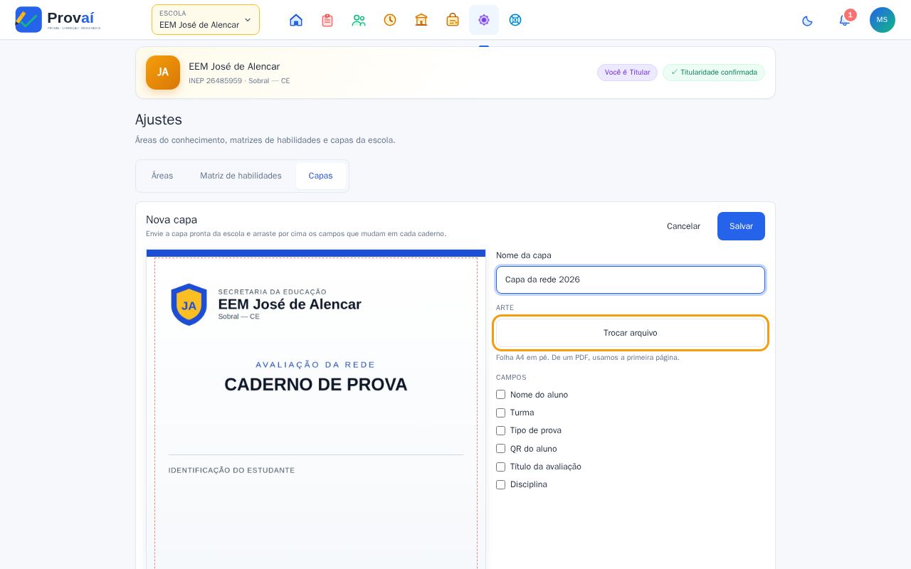Viewport: 911px width, 569px height.
Task: Click the cover page preview
Action: point(316,410)
